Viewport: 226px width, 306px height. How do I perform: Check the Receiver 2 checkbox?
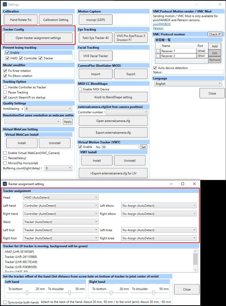pos(158,56)
